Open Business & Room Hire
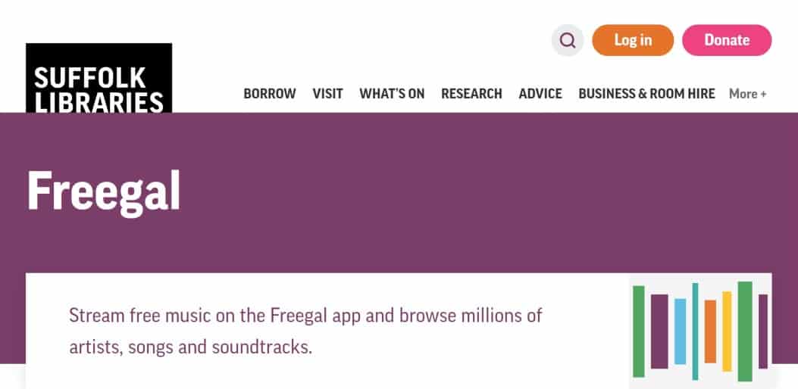The height and width of the screenshot is (389, 798). 646,94
